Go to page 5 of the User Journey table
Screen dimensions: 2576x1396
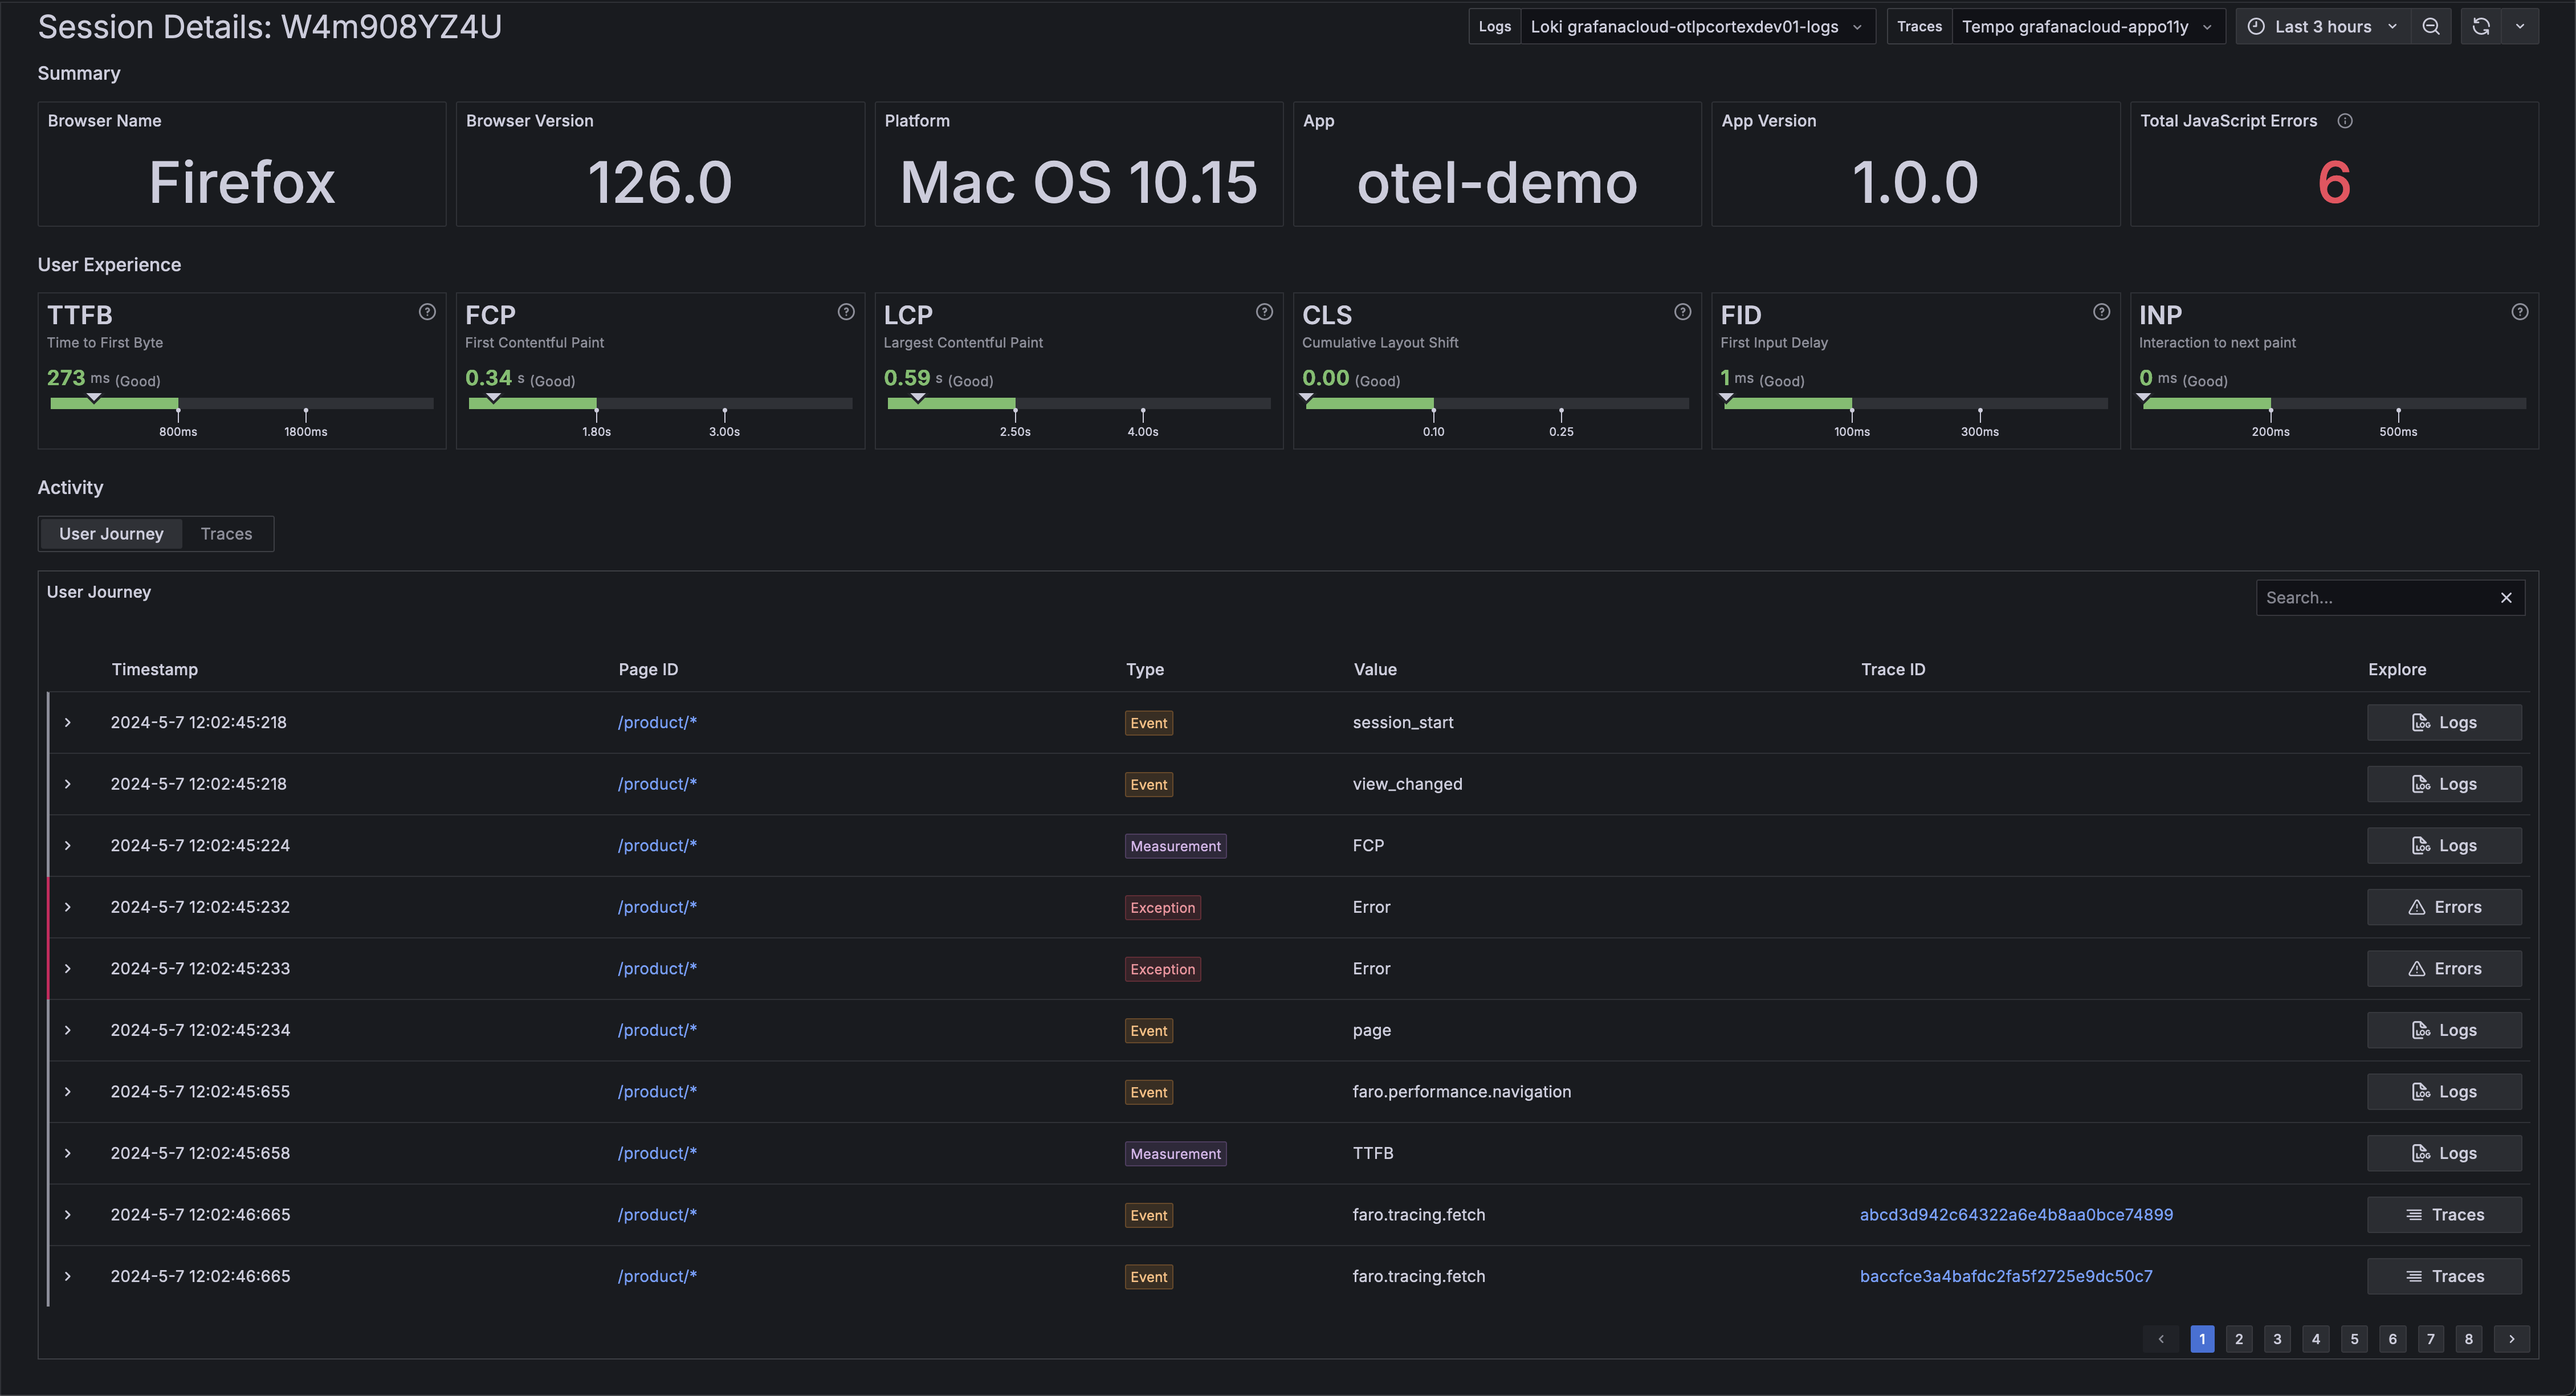[x=2354, y=1339]
